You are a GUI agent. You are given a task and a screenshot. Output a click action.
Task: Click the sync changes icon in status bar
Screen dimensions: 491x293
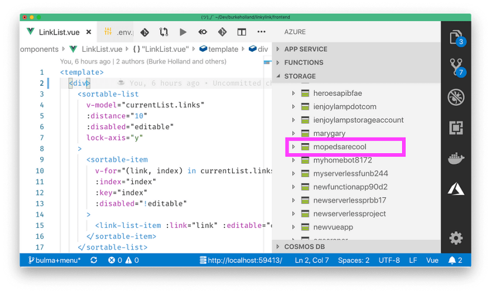pos(94,260)
